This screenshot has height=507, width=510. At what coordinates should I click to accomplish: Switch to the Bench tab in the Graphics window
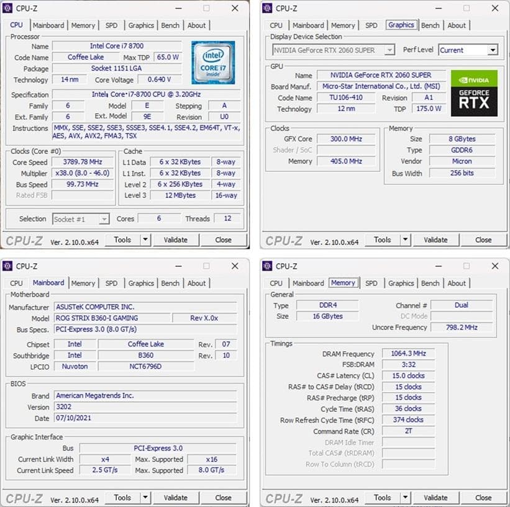pyautogui.click(x=430, y=25)
